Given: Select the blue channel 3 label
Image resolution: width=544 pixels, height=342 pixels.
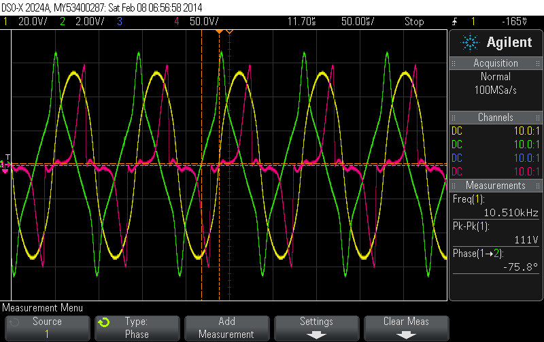Looking at the screenshot, I should (x=120, y=22).
